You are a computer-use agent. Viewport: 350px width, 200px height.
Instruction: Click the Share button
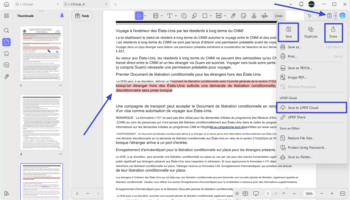click(x=333, y=32)
